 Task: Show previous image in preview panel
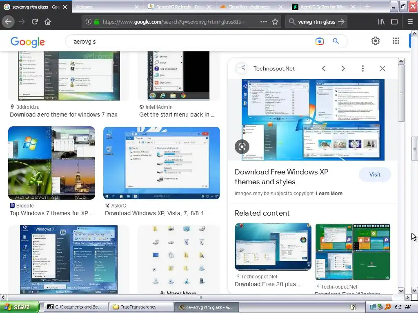[x=324, y=68]
